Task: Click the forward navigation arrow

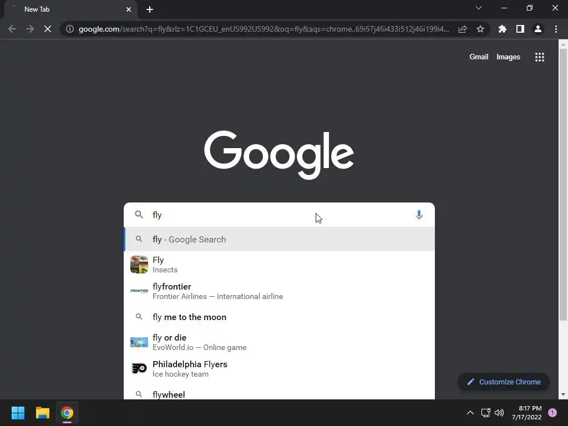Action: (x=30, y=29)
